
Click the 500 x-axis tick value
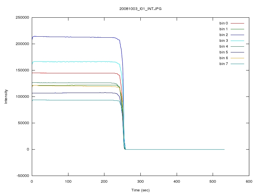(x=213, y=181)
